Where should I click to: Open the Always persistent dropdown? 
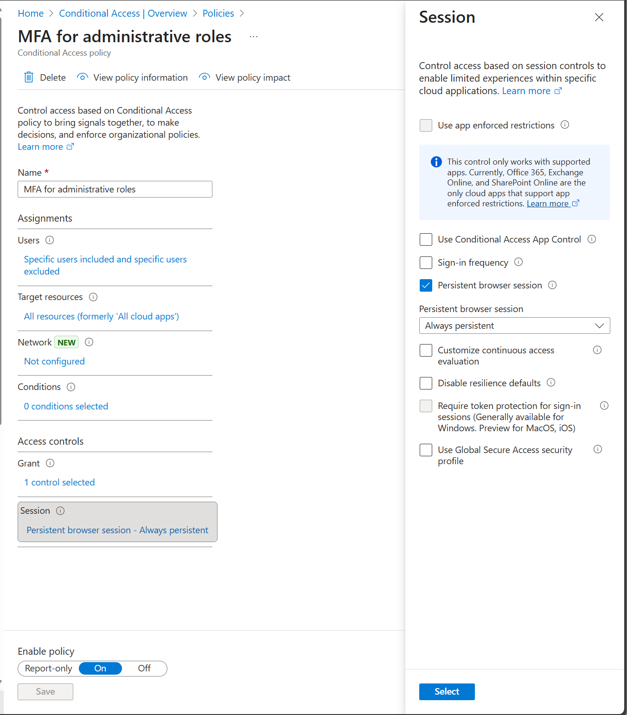point(514,326)
